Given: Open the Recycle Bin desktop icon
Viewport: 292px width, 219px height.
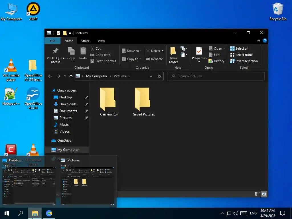Looking at the screenshot, I should (x=278, y=11).
